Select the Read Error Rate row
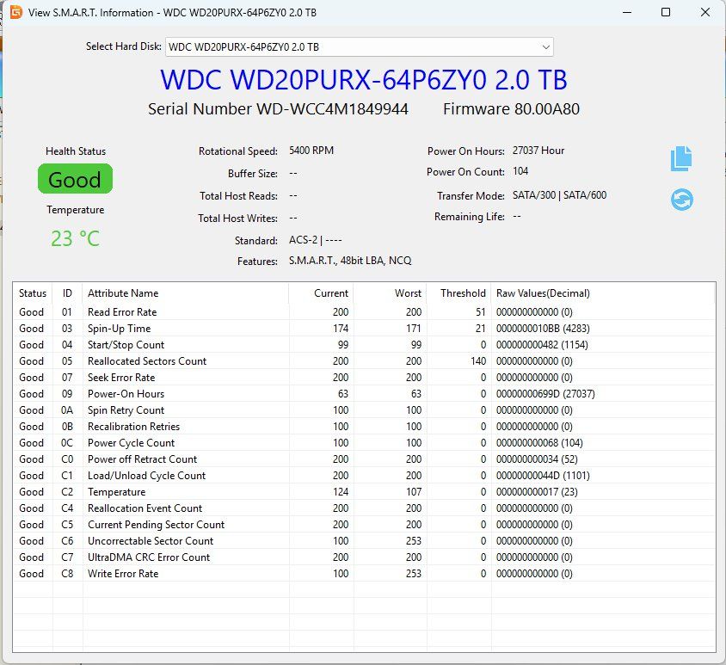 364,312
